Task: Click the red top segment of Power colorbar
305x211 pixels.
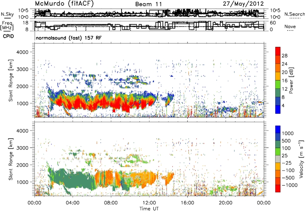Action: click(x=278, y=51)
